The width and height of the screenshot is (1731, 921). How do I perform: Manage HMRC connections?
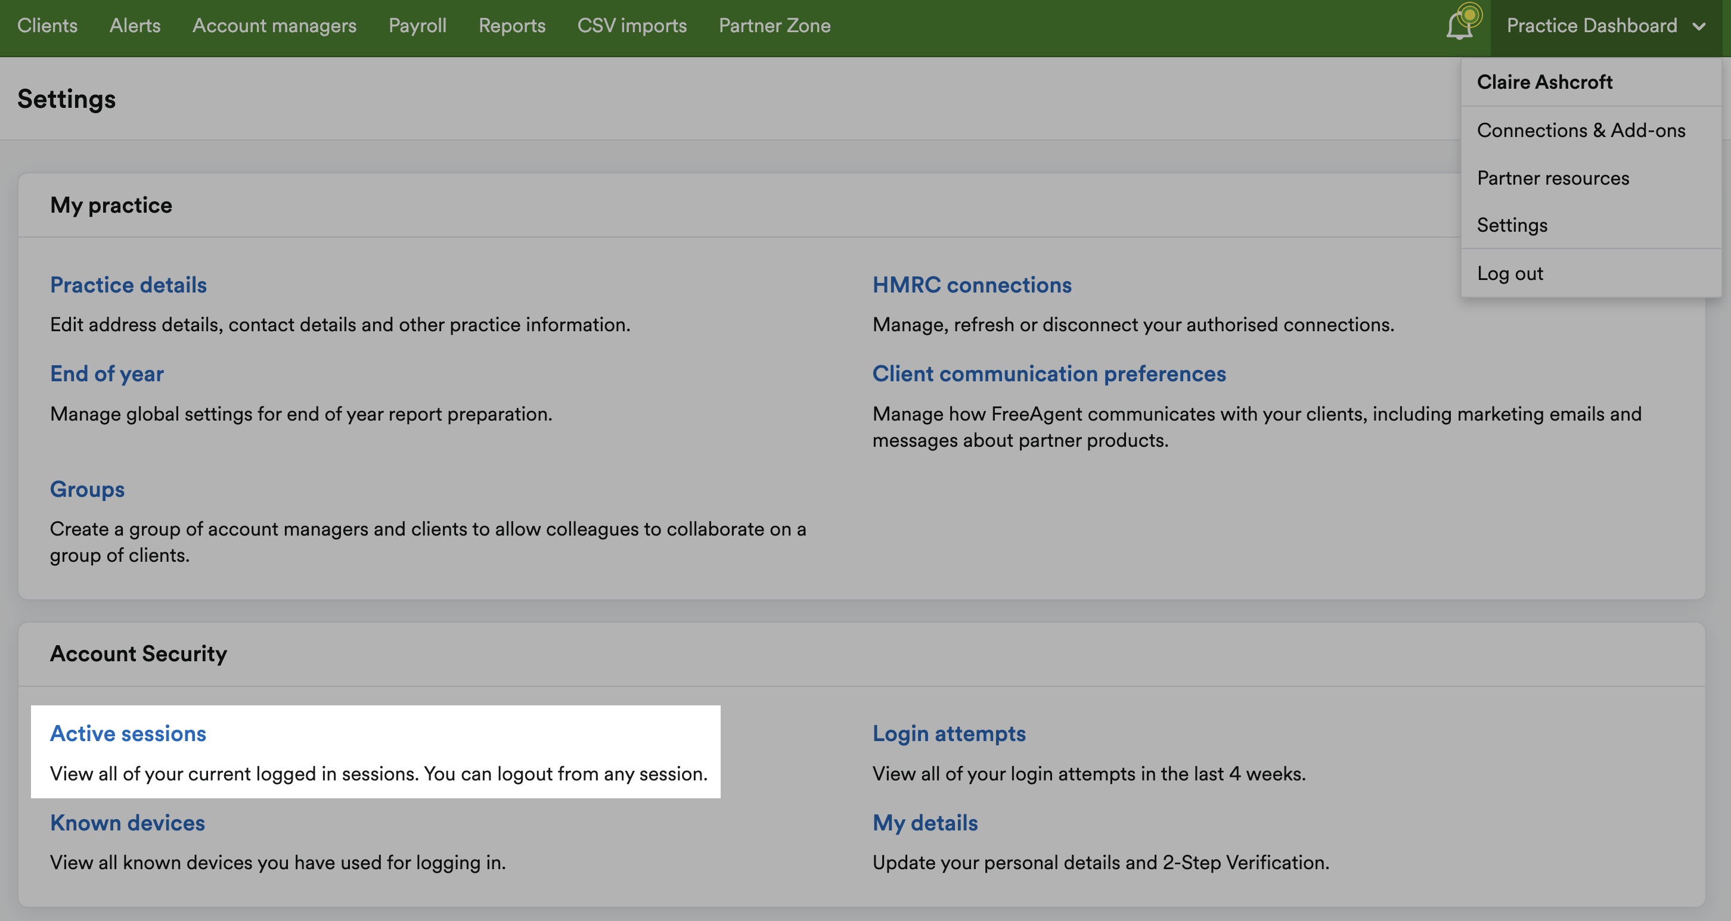(x=971, y=284)
